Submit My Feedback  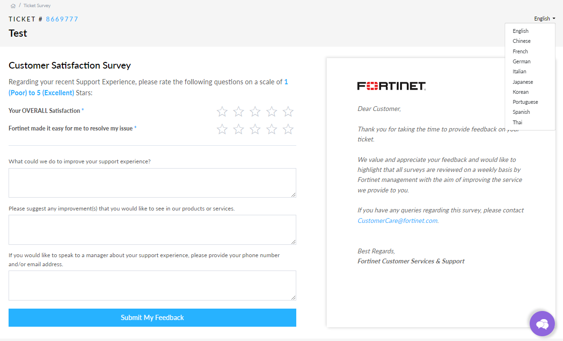(152, 318)
